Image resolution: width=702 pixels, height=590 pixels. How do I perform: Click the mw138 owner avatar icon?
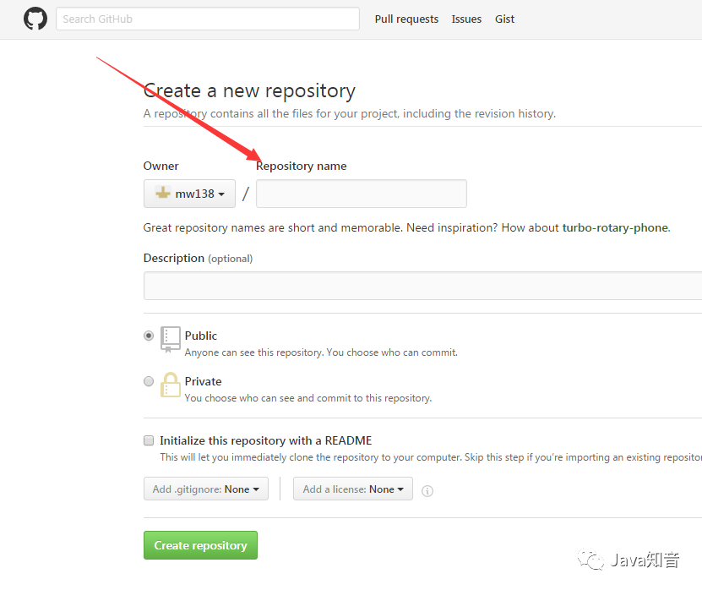coord(162,193)
